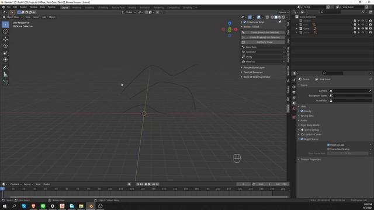This screenshot has height=210, width=374.
Task: Toggle selectability arrow for Curve collection
Action: (x=358, y=29)
